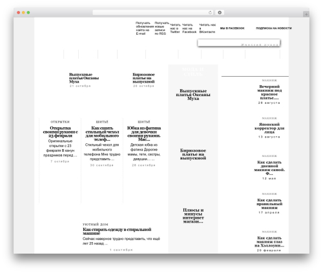Viewport: 323px width, 273px height.
Task: Click excerpt 'Сейчас наверное трудно представить'
Action: click(x=121, y=241)
